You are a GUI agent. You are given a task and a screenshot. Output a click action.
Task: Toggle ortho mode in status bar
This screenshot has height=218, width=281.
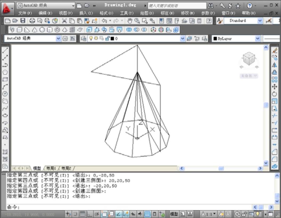pyautogui.click(x=89, y=214)
